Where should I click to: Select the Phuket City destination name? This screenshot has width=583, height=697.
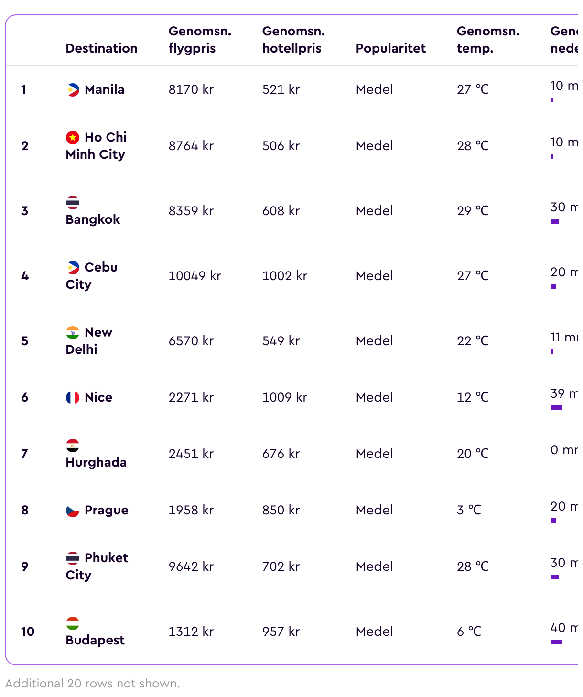(x=97, y=566)
